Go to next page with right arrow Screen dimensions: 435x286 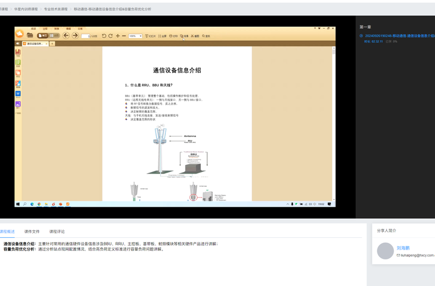point(75,35)
